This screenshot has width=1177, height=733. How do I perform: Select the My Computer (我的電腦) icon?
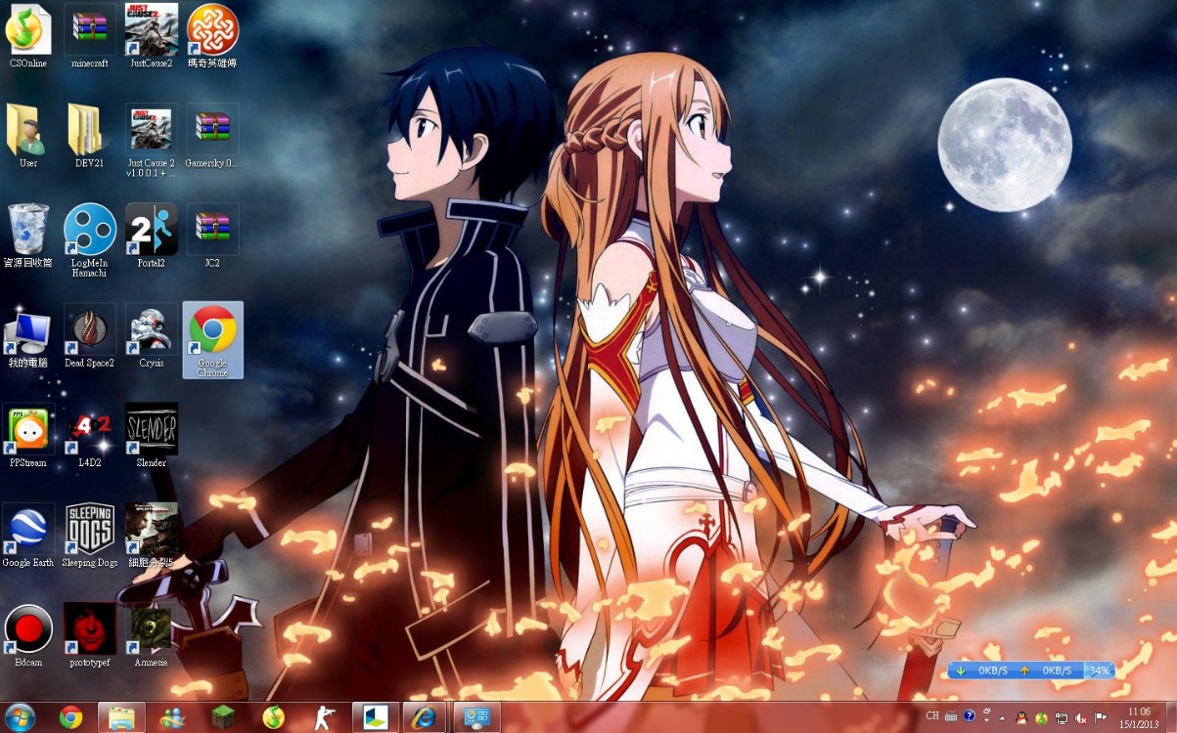[x=28, y=336]
